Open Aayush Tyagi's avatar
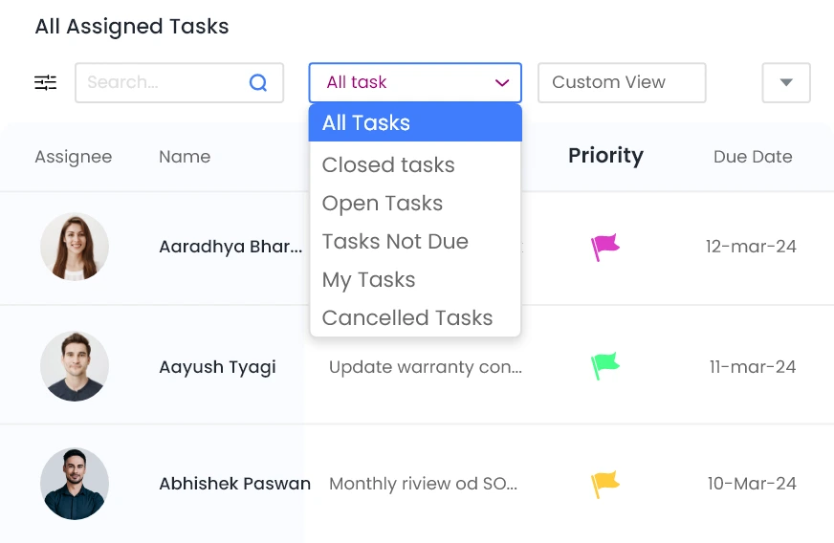Viewport: 834px width, 543px height. coord(75,366)
